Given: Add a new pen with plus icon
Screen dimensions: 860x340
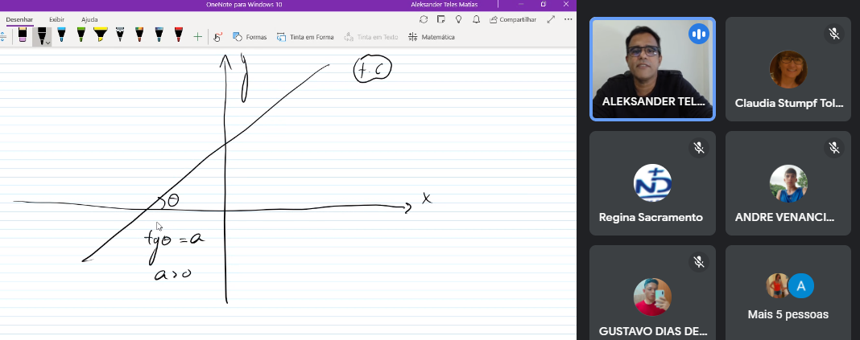Looking at the screenshot, I should click(198, 37).
